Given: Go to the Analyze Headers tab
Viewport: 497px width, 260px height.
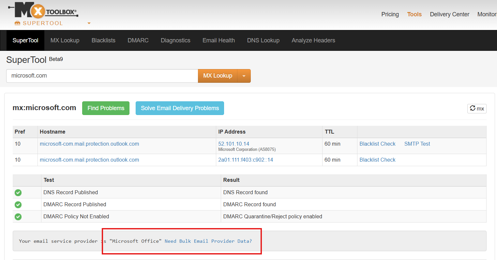Looking at the screenshot, I should pyautogui.click(x=313, y=40).
